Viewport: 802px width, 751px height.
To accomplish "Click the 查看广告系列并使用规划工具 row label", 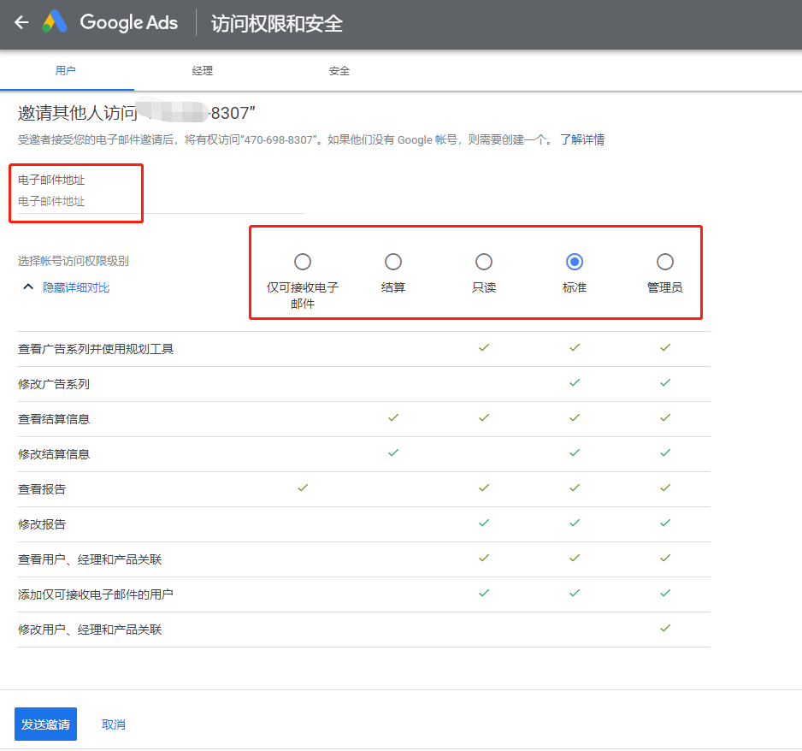I will tap(96, 349).
